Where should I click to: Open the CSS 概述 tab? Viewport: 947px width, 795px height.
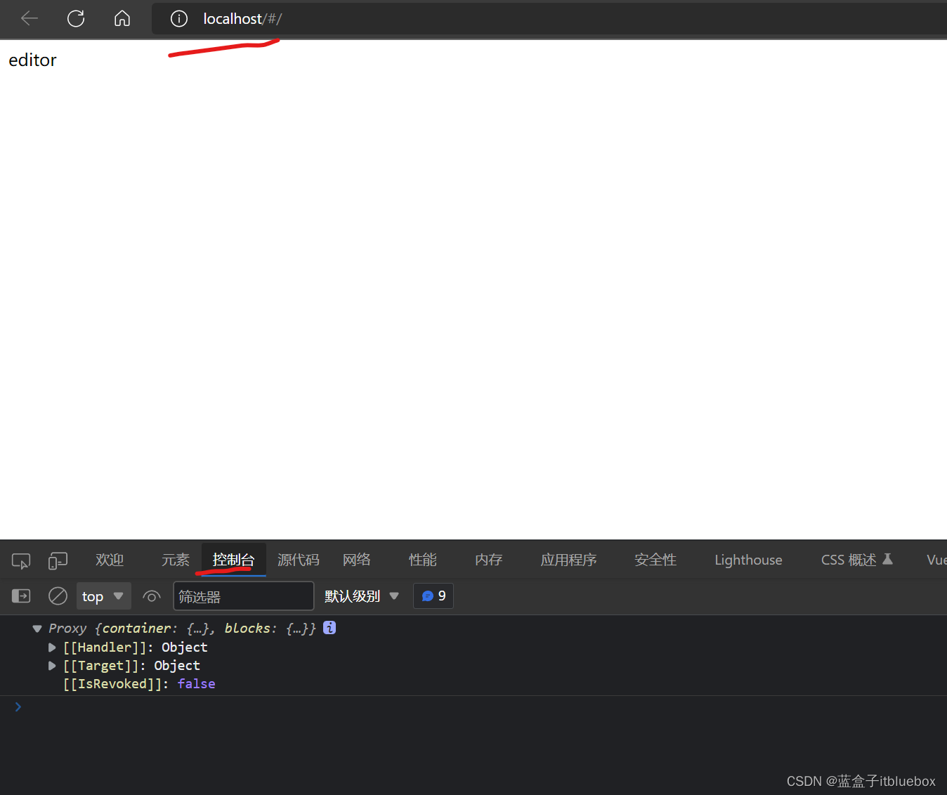point(856,560)
